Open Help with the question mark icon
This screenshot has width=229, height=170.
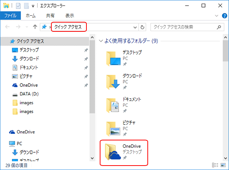pyautogui.click(x=224, y=16)
